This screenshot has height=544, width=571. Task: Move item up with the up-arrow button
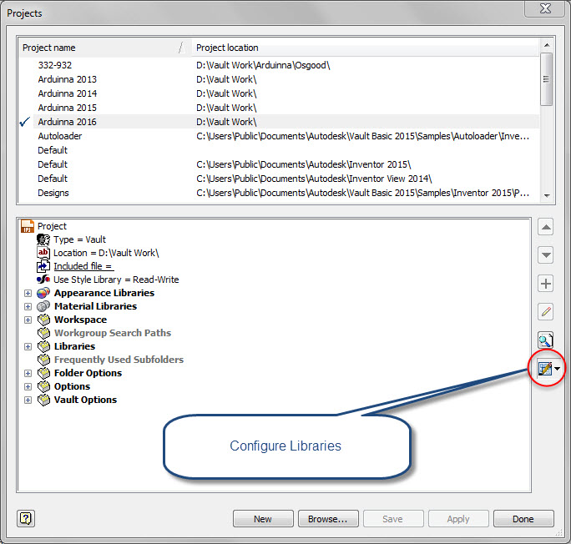click(x=545, y=227)
